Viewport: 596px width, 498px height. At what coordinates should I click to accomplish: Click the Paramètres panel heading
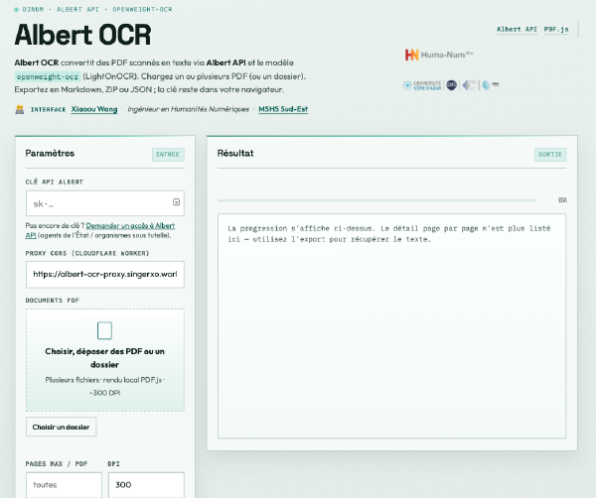(x=50, y=154)
